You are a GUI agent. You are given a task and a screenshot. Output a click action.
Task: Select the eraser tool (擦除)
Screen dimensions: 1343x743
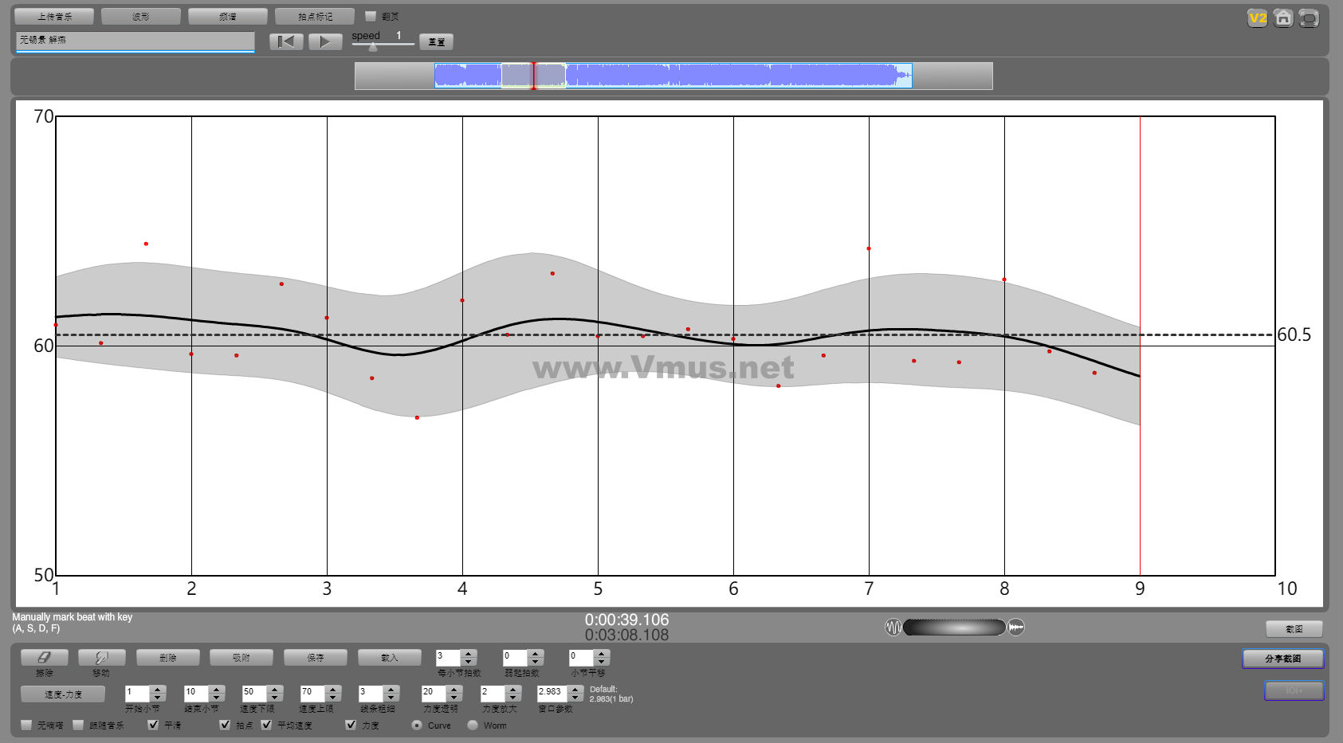(44, 658)
